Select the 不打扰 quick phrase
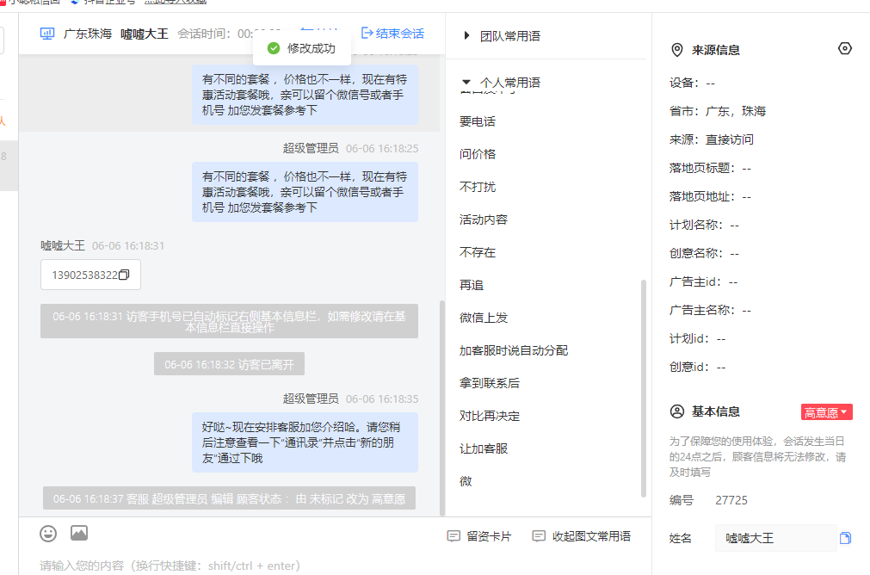 tap(478, 187)
